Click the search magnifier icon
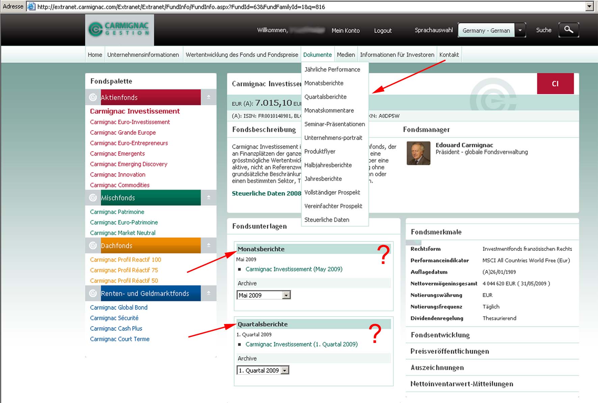The height and width of the screenshot is (403, 598). pyautogui.click(x=569, y=30)
